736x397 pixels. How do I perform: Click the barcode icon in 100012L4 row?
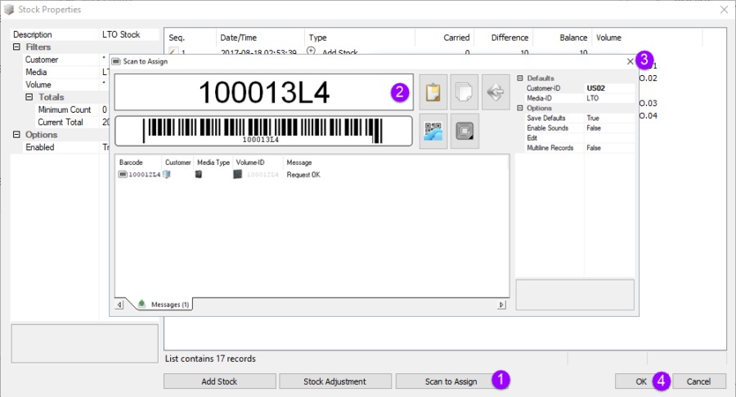(x=123, y=174)
